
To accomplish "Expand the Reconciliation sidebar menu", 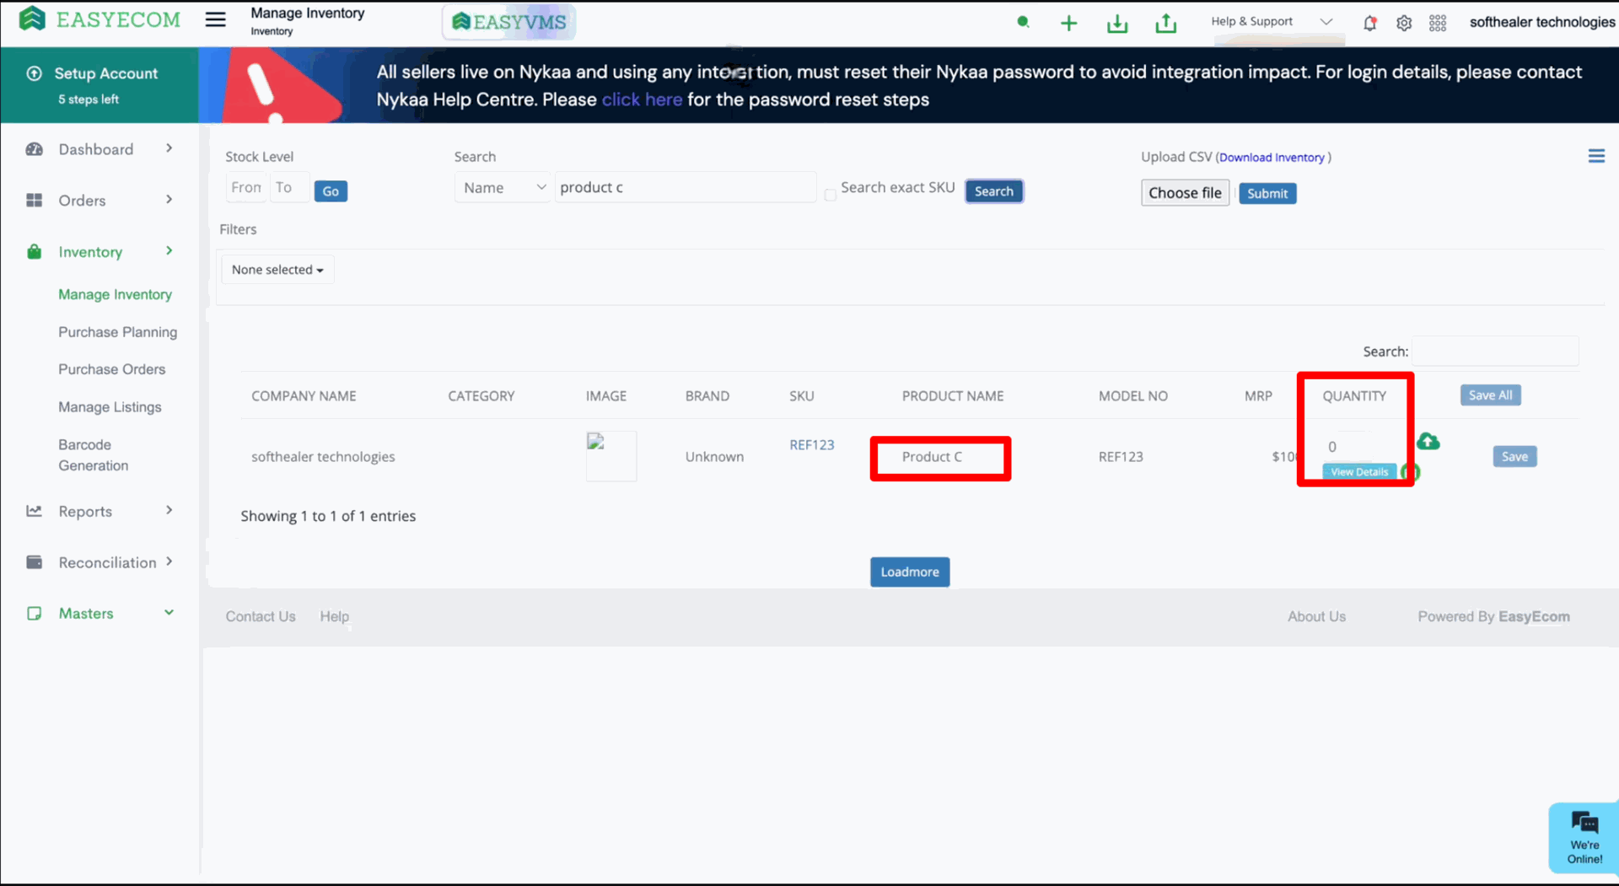I will coord(100,562).
